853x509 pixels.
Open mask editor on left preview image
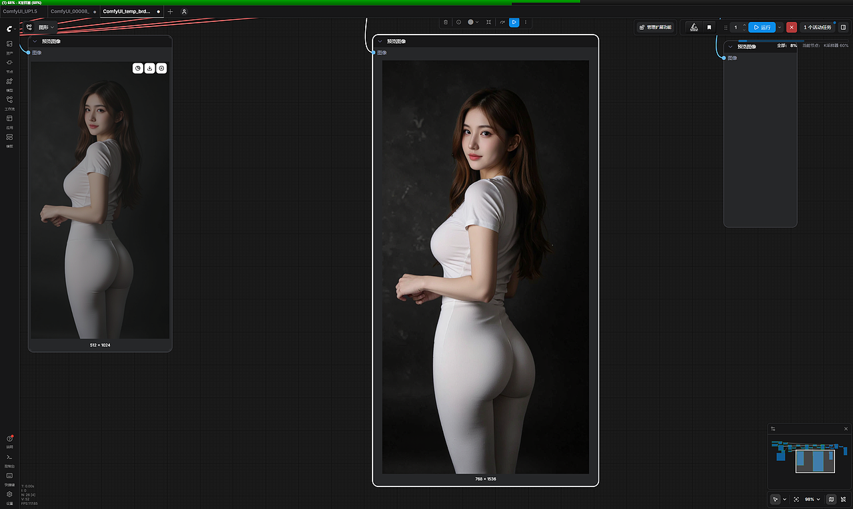(x=137, y=68)
